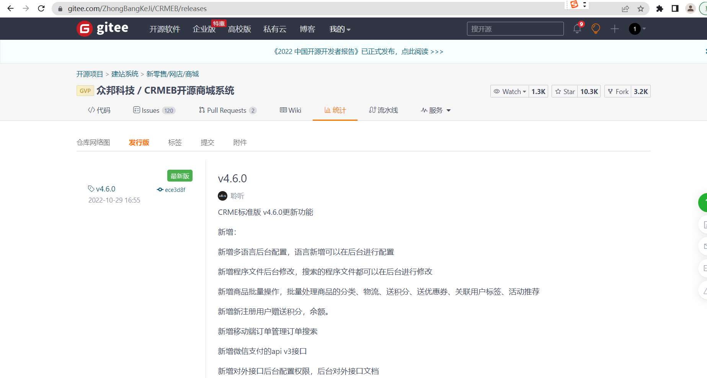The width and height of the screenshot is (707, 378).
Task: Open 仓库网络图 sub-tab
Action: coord(93,143)
